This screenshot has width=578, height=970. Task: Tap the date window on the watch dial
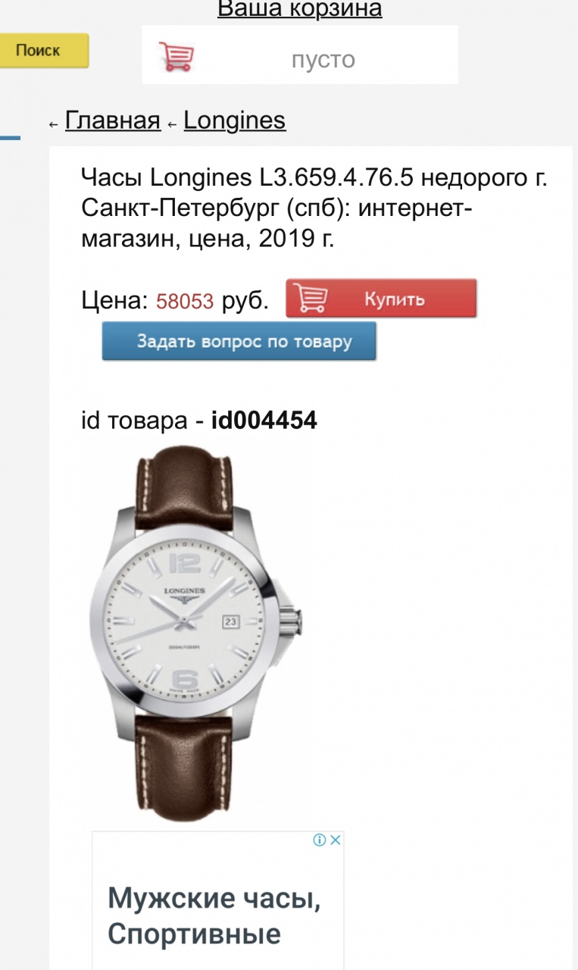point(231,621)
